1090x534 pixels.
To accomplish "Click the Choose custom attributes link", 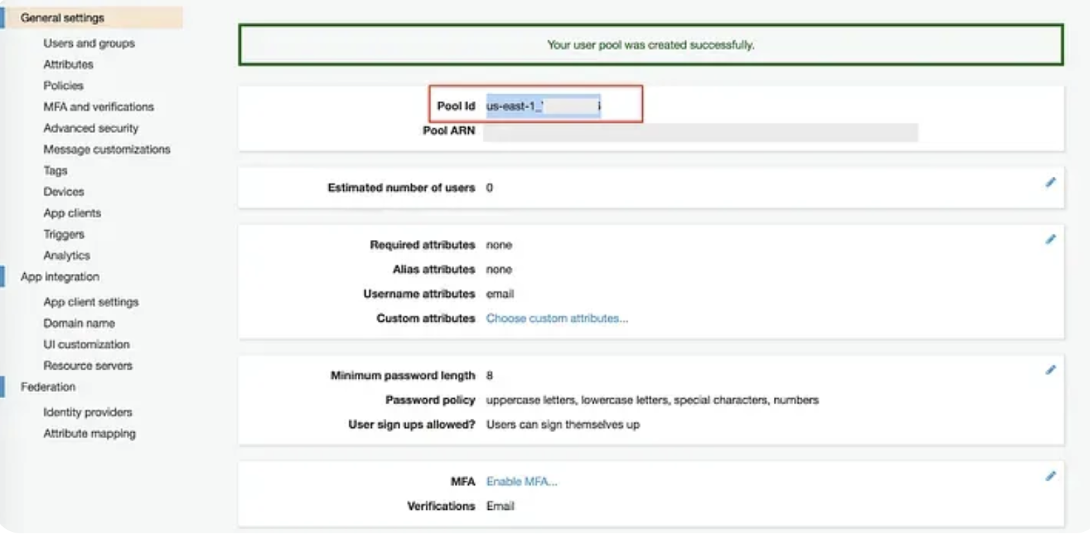I will [x=557, y=318].
